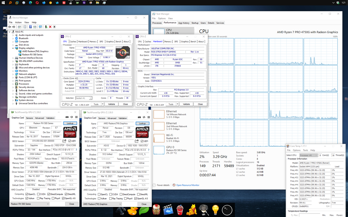Toggle Ray Tracing checkbox in AMD Radeon Graphics GPU-Z
Image resolution: width=348 pixels, height=217 pixels.
tap(110, 198)
